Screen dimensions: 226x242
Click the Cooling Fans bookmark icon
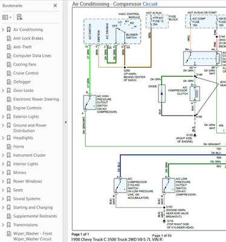pyautogui.click(x=9, y=65)
